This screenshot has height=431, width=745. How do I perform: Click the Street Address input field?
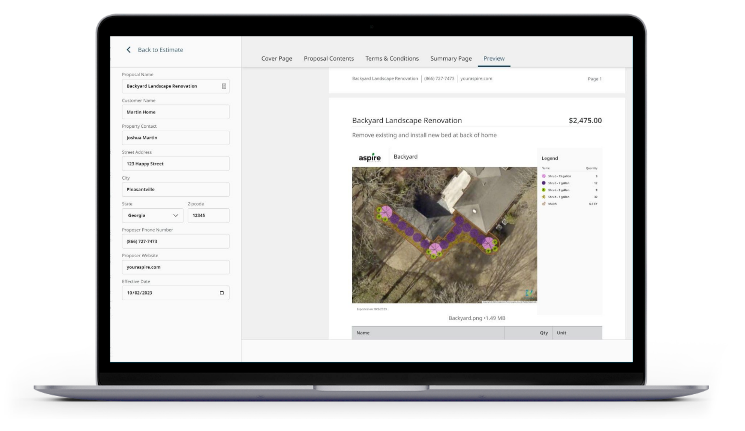coord(175,164)
